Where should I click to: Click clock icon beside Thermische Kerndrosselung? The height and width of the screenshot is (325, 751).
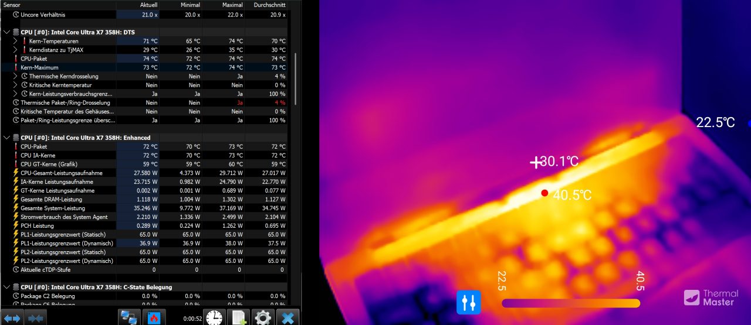point(25,76)
